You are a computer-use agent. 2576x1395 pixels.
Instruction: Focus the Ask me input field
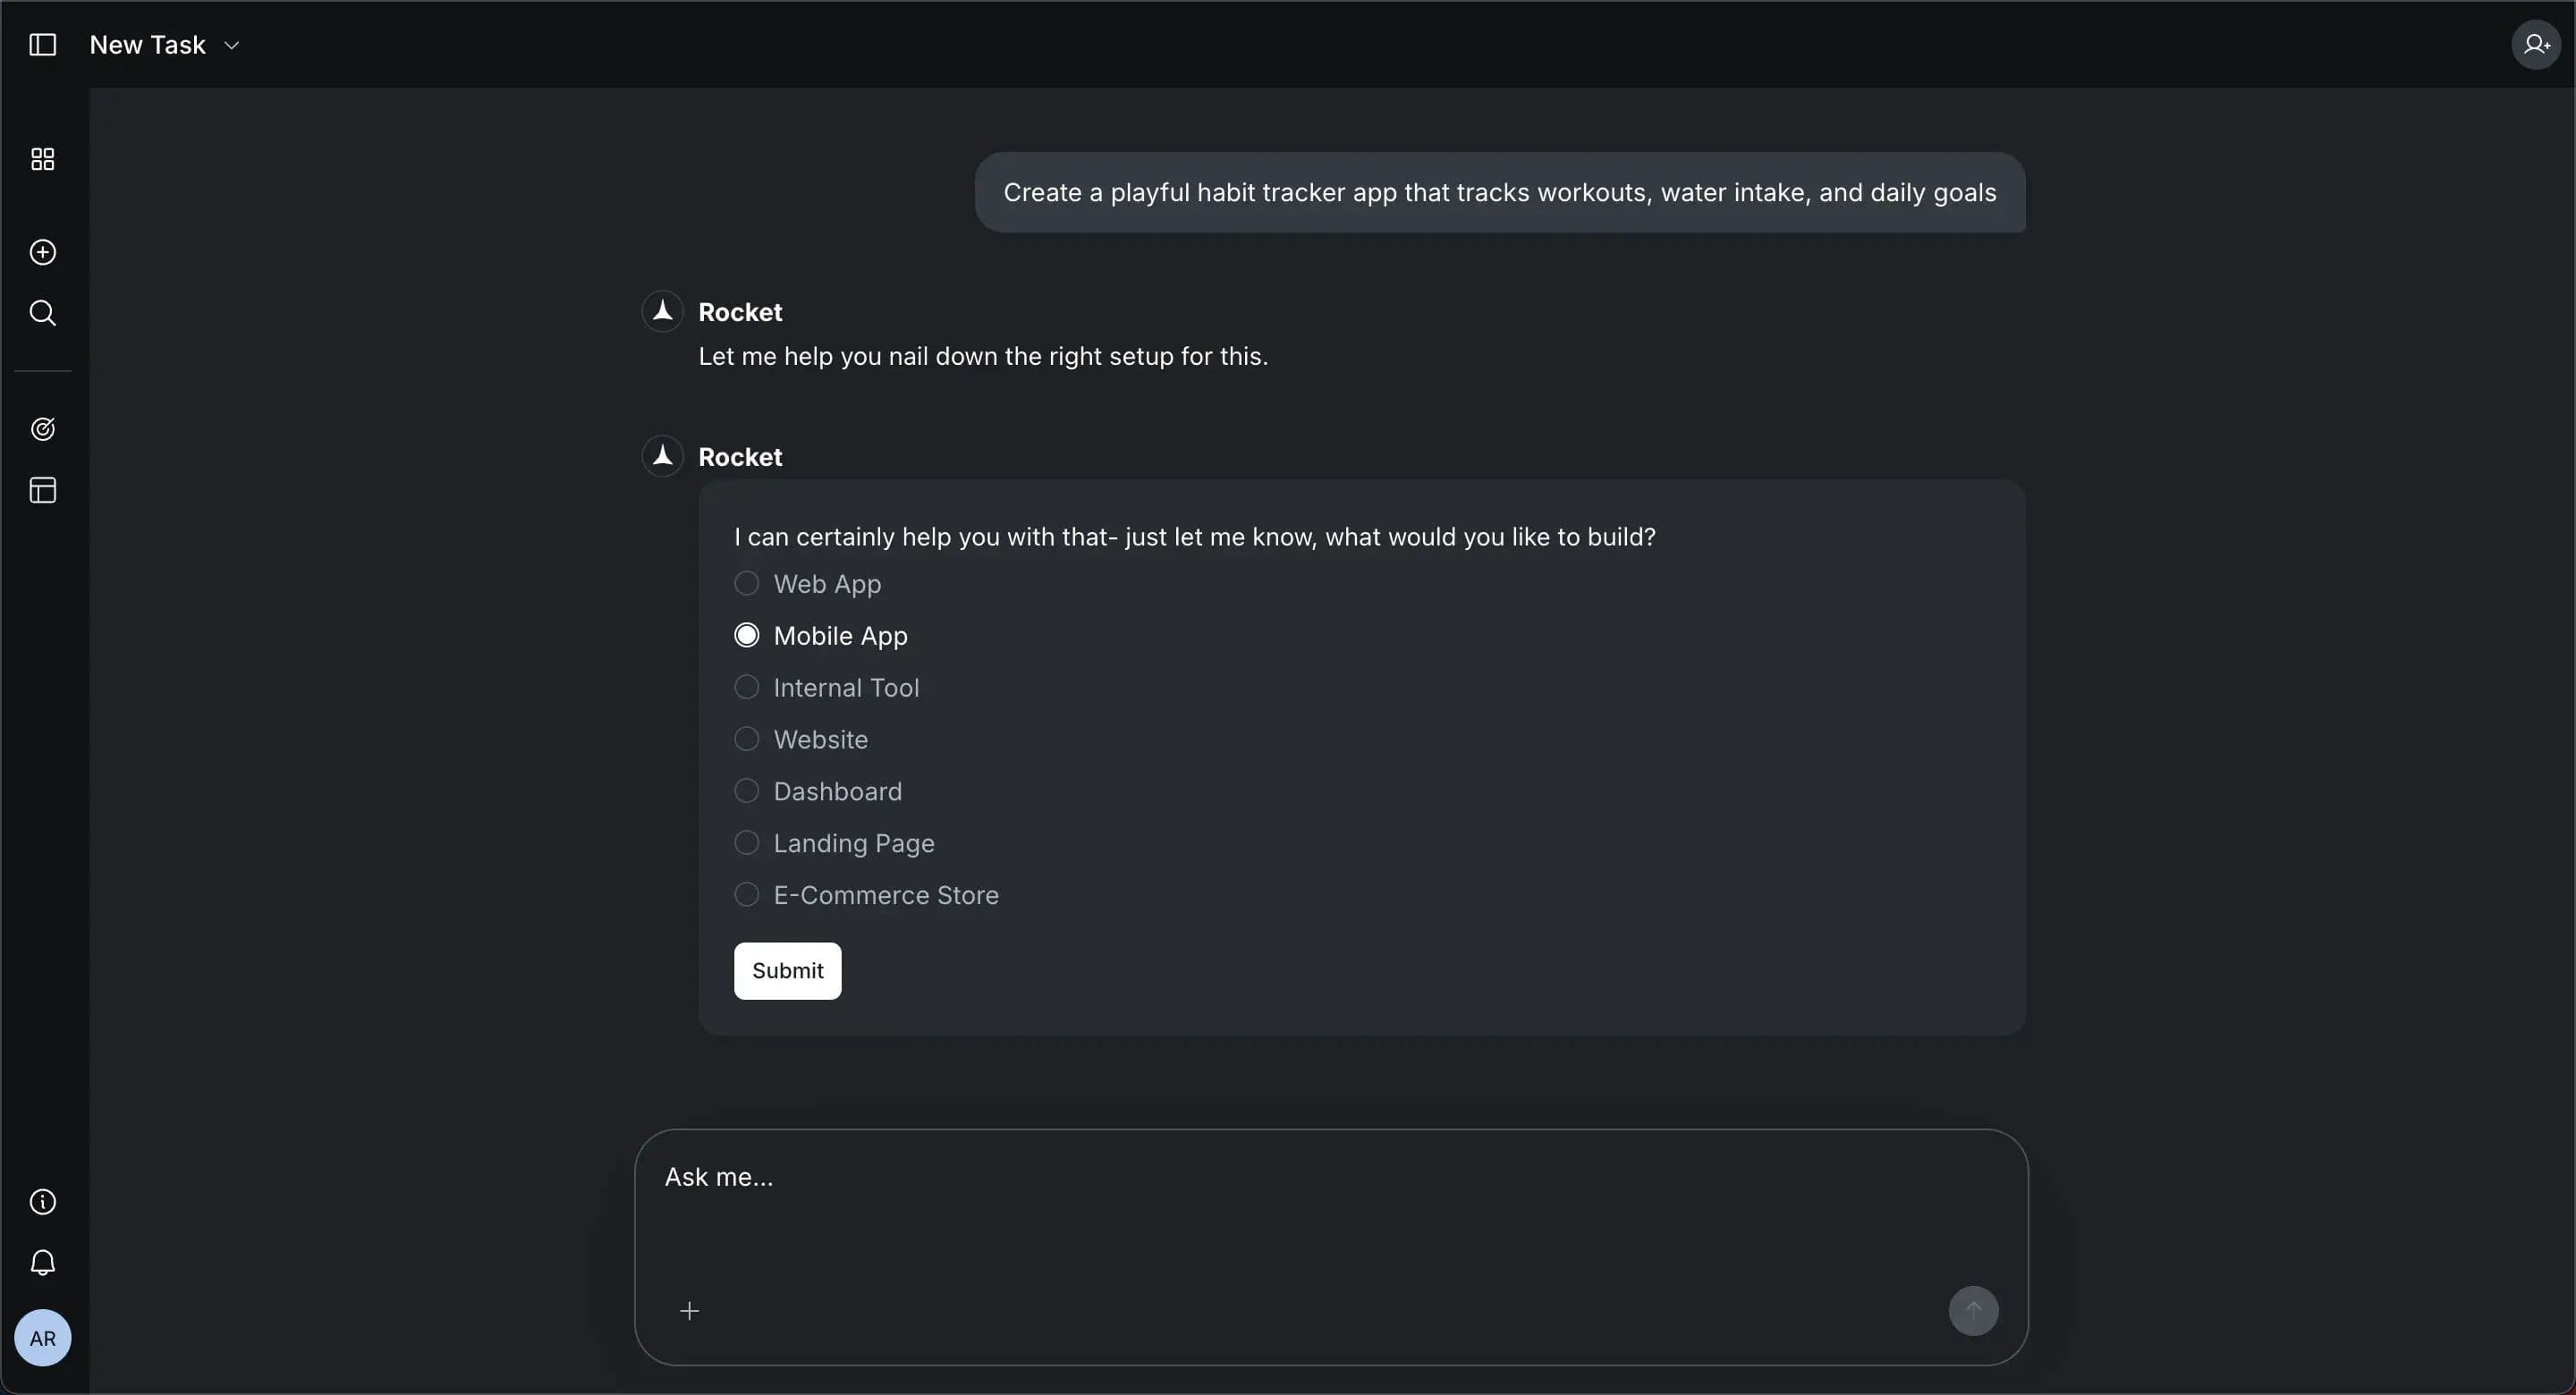(1300, 1200)
